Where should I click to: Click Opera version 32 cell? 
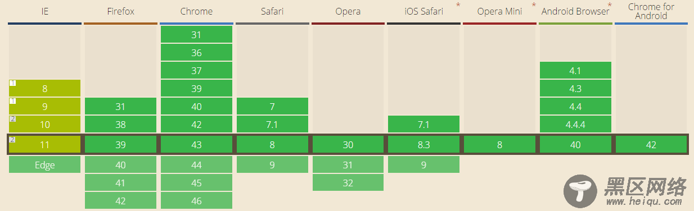[x=348, y=182]
